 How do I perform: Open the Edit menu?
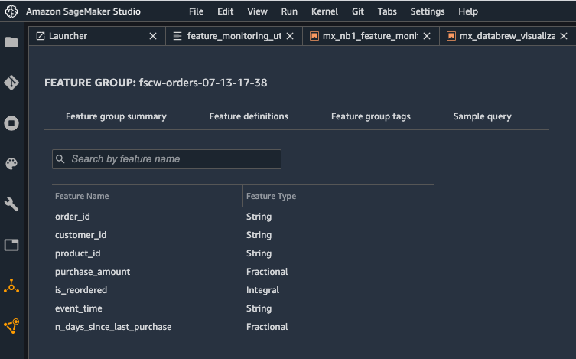225,11
